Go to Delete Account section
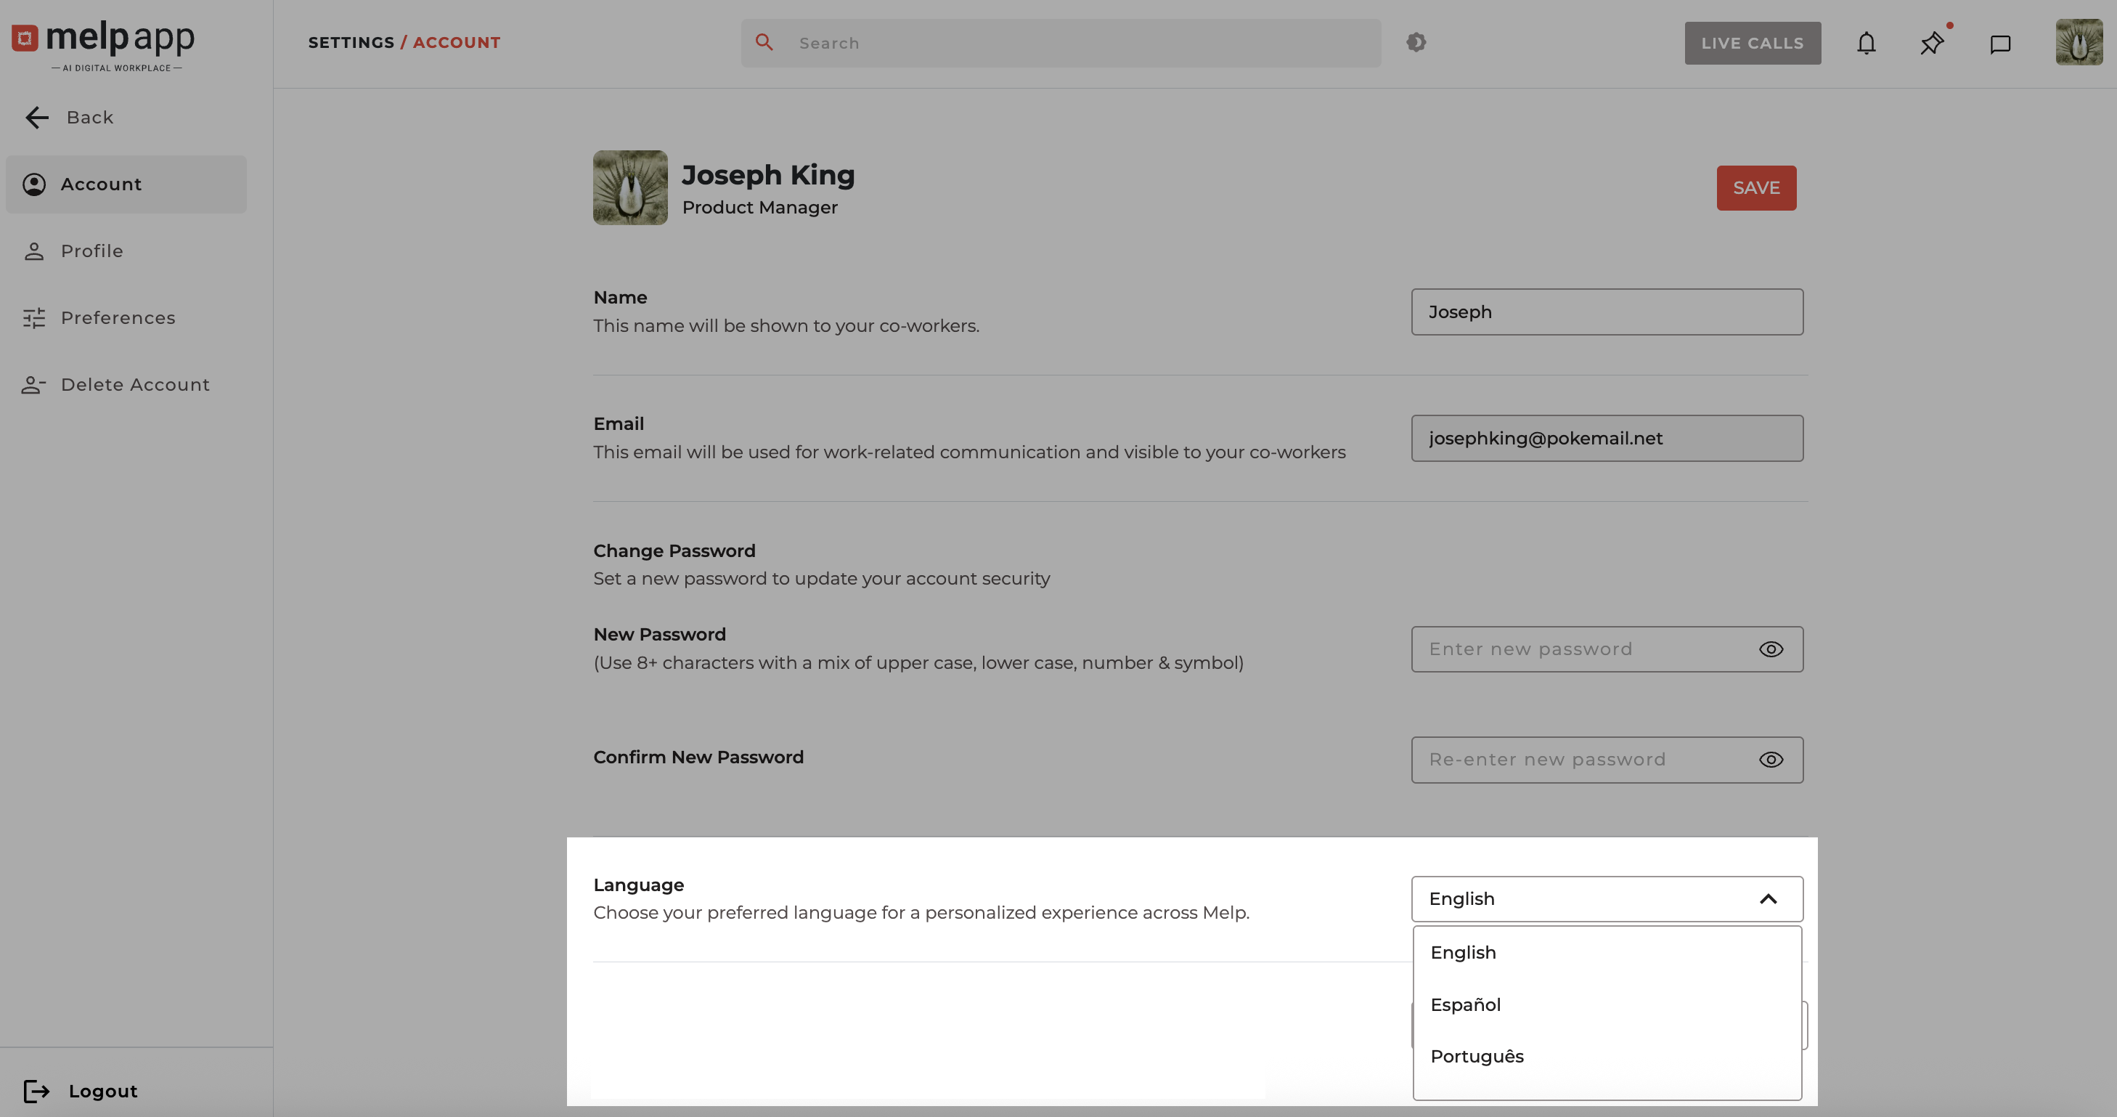The width and height of the screenshot is (2117, 1117). [135, 385]
